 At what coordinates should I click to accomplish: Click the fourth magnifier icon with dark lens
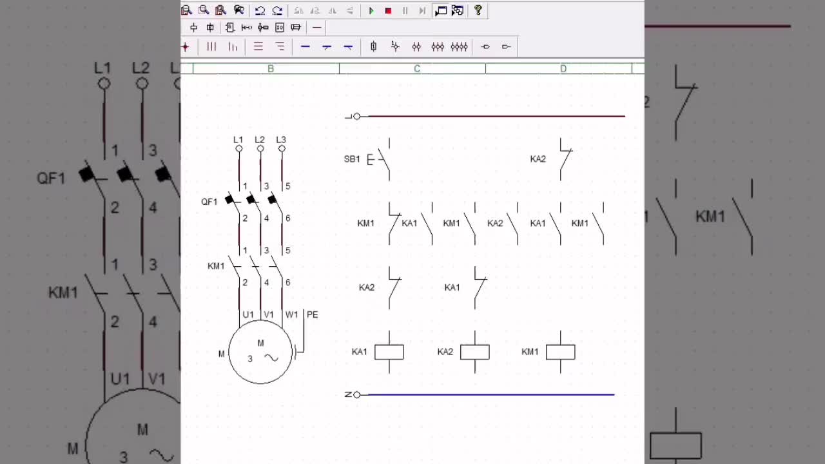click(x=238, y=10)
